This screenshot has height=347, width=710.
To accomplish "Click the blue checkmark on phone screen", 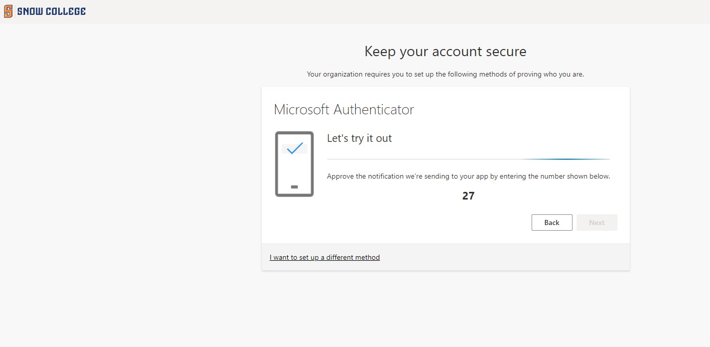I will click(x=294, y=148).
